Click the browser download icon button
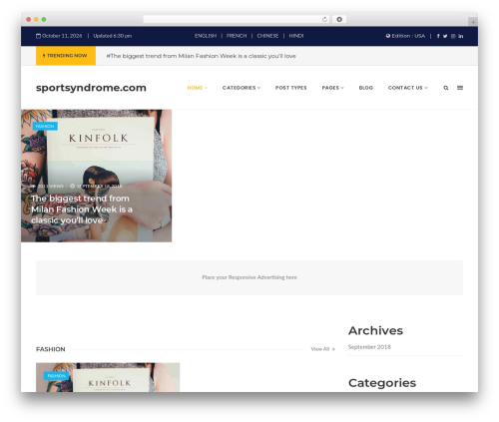 339,20
